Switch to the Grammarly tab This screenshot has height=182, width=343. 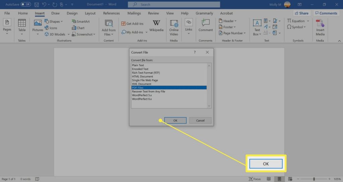[204, 13]
